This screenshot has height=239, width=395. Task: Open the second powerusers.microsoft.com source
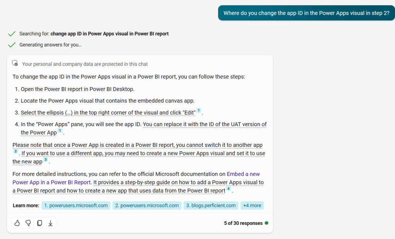click(147, 205)
